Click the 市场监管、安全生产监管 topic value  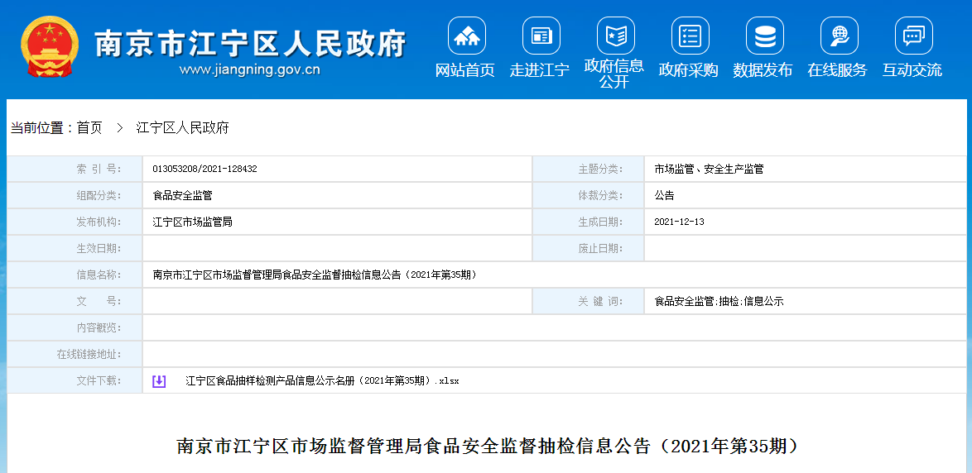pos(709,169)
